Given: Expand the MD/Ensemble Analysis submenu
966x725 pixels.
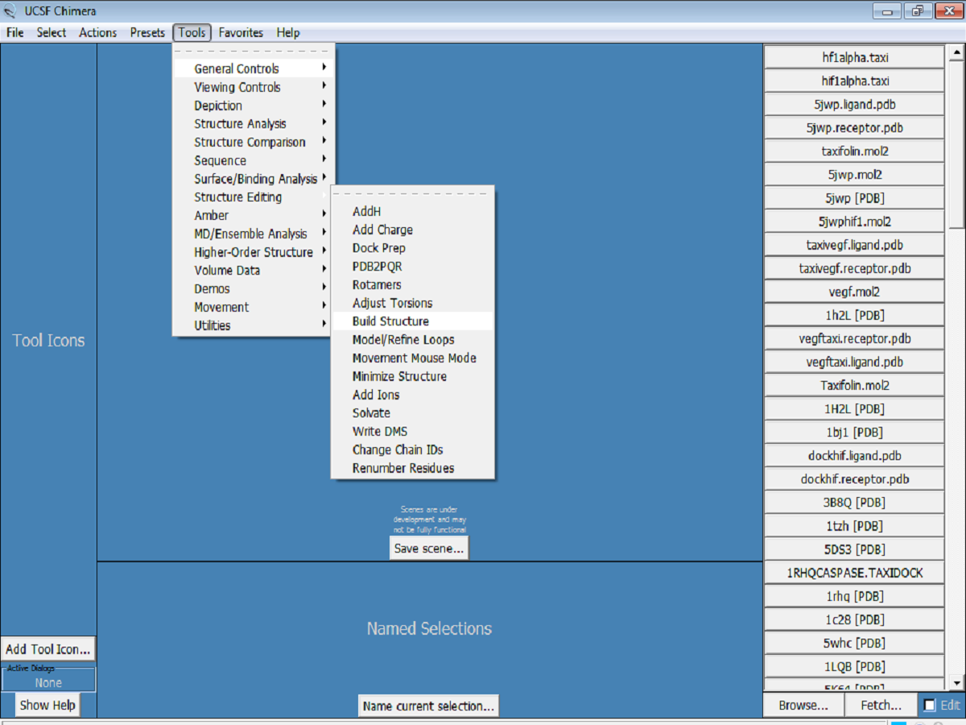Looking at the screenshot, I should coord(254,234).
